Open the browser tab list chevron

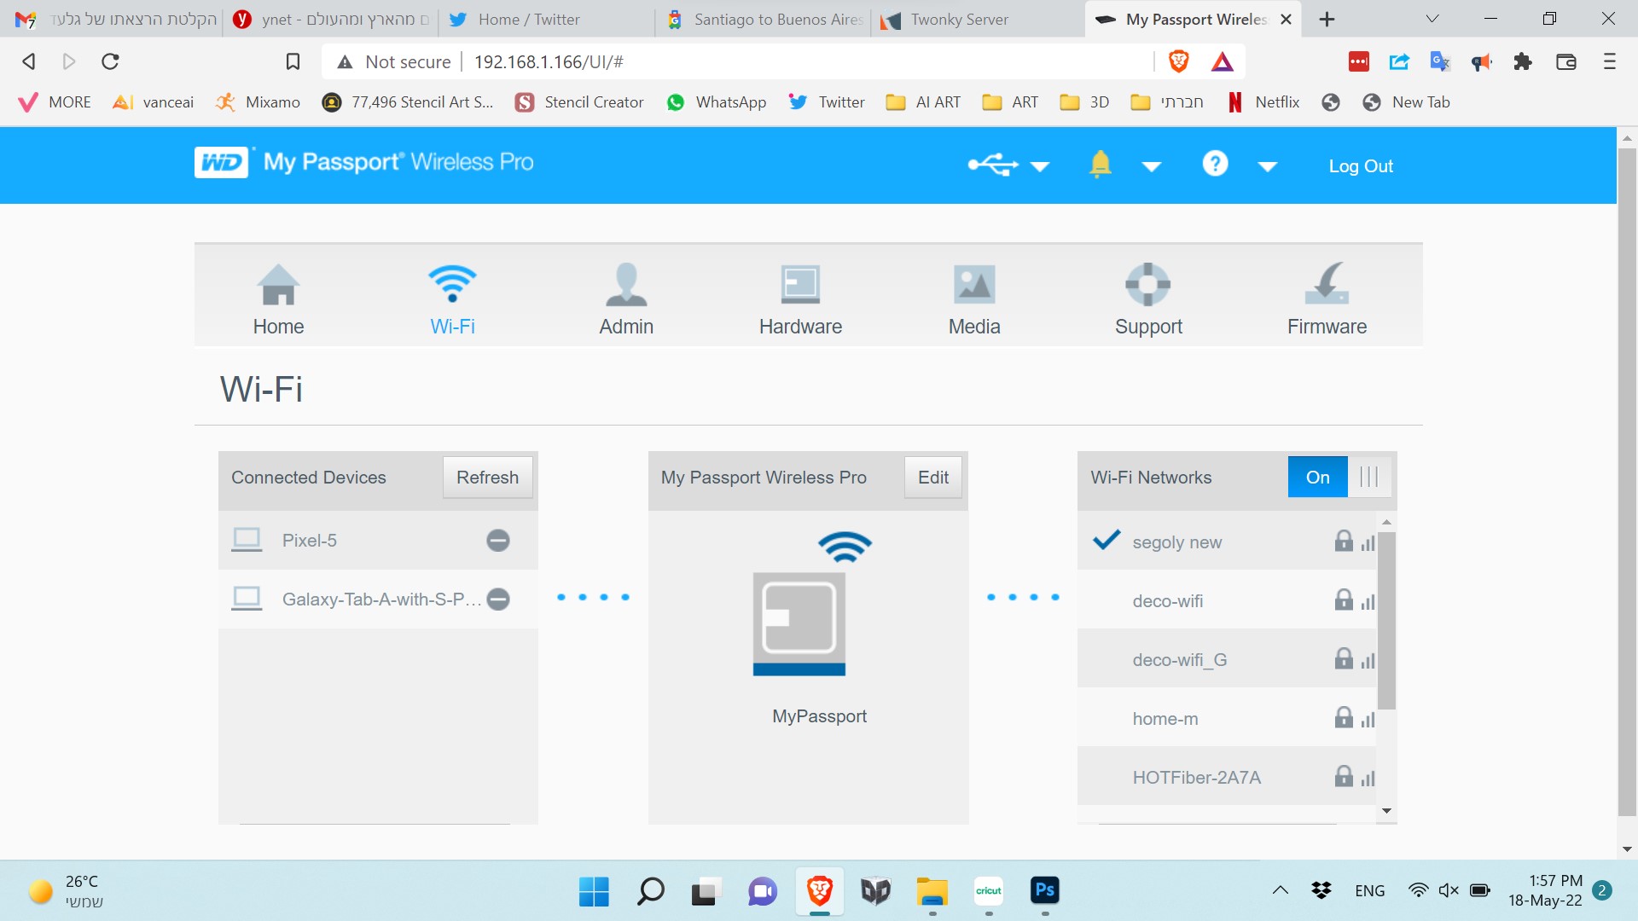tap(1432, 19)
